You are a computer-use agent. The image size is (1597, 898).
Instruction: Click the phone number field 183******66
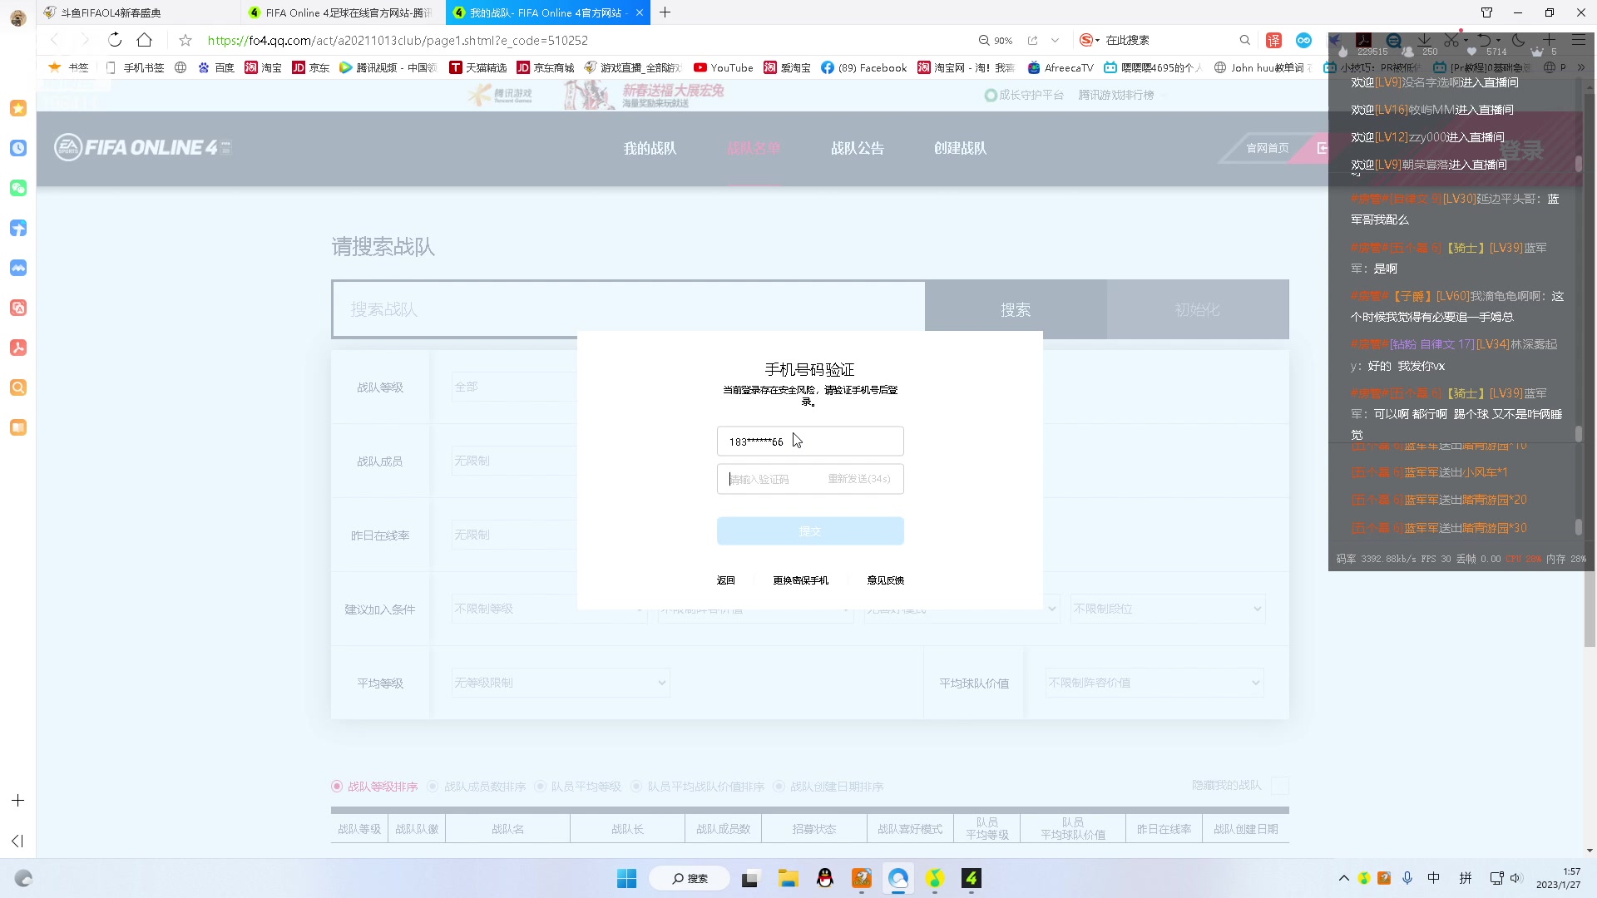pos(810,442)
